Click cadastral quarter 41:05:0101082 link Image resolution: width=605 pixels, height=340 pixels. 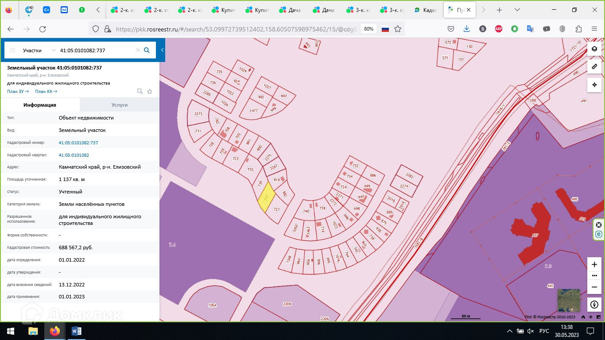pos(74,155)
